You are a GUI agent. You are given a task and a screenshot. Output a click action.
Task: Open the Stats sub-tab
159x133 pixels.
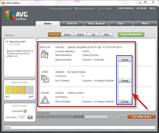[106, 34]
